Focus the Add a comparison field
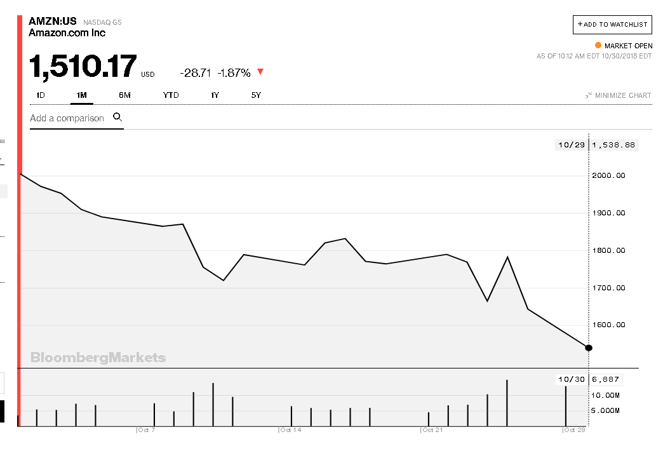This screenshot has width=670, height=453. pos(67,118)
